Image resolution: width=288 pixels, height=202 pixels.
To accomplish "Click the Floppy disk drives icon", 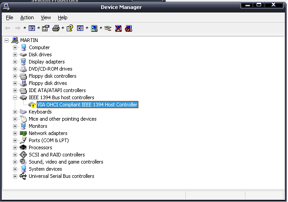I will tap(23, 83).
